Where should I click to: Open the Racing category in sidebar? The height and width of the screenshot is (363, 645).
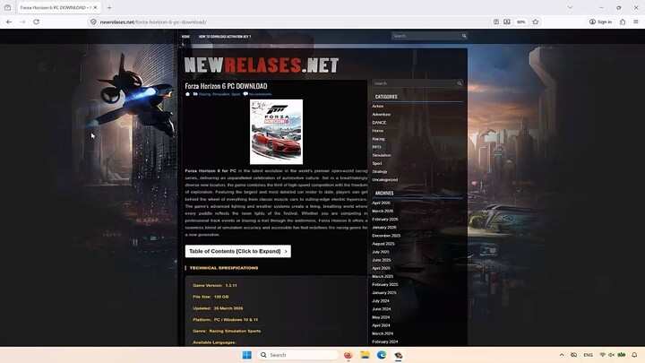pos(378,139)
